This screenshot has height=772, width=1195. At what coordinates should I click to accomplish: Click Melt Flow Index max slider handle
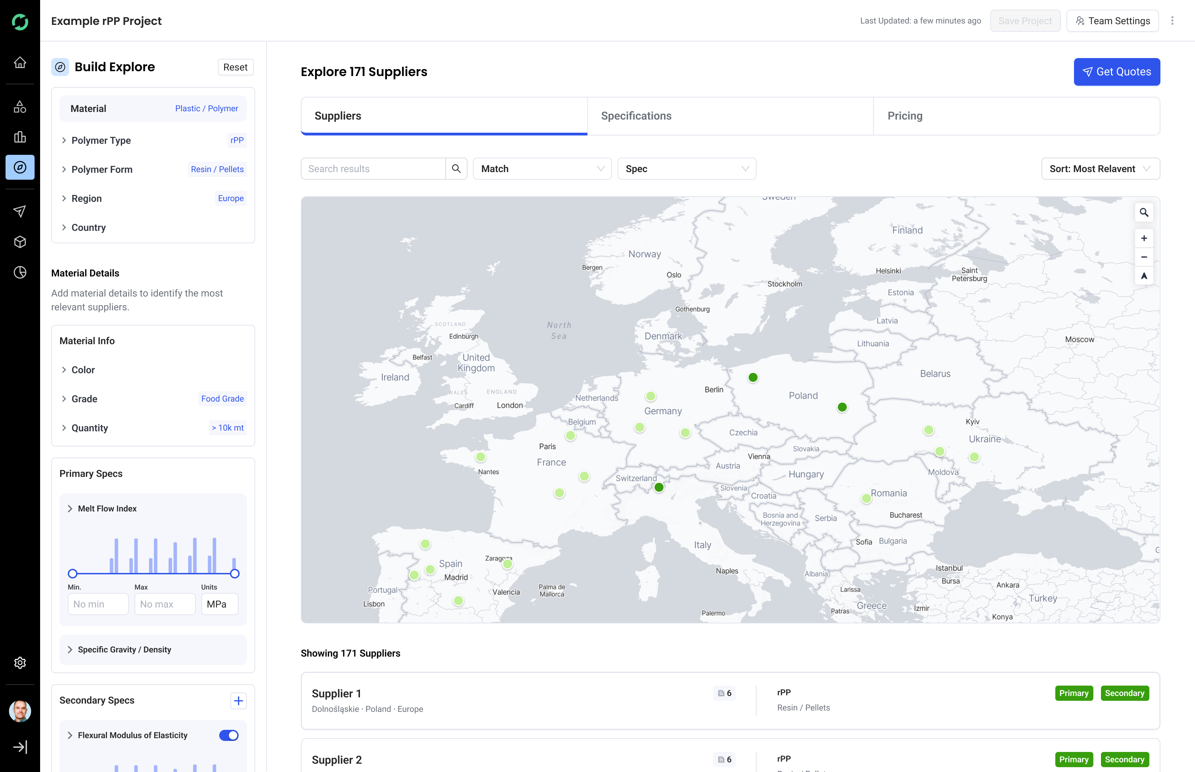(x=235, y=574)
